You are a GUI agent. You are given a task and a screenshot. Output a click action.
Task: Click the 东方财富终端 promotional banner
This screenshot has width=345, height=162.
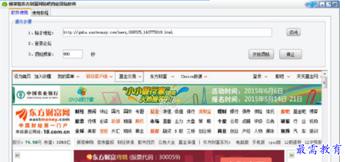pyautogui.click(x=179, y=156)
